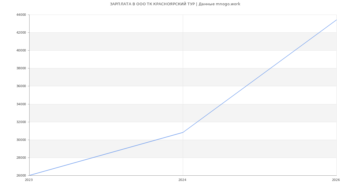The width and height of the screenshot is (351, 190).
Task: Select the 34000 y-axis label
Action: tap(21, 104)
